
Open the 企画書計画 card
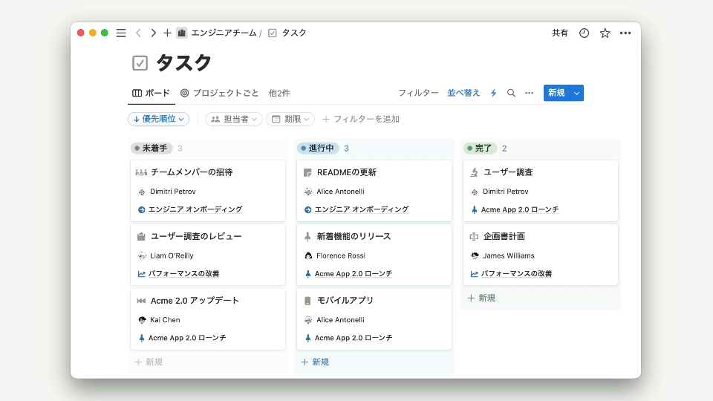click(x=541, y=255)
